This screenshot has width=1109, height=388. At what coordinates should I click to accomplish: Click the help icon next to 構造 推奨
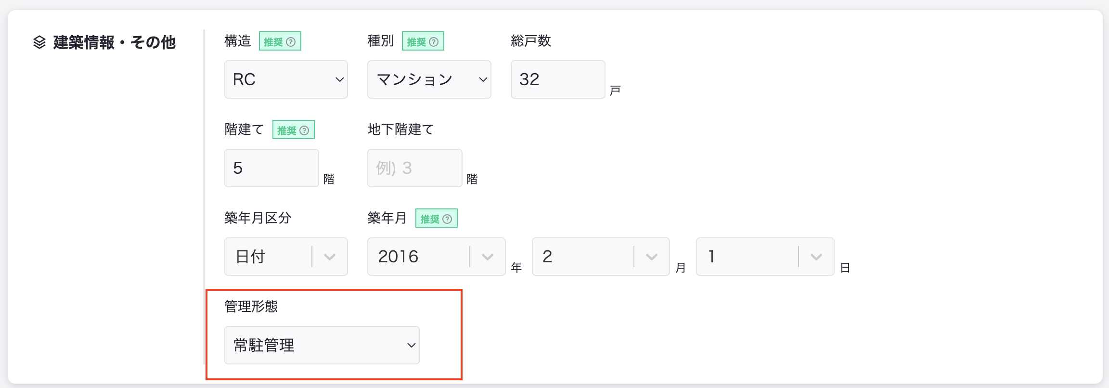(x=291, y=42)
